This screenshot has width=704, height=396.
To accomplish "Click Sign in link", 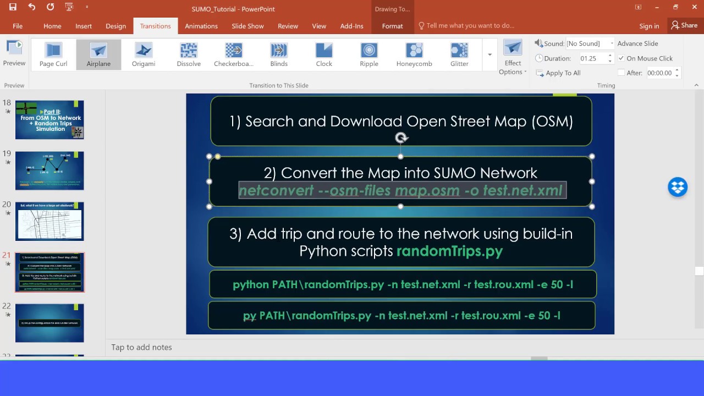I will [649, 26].
